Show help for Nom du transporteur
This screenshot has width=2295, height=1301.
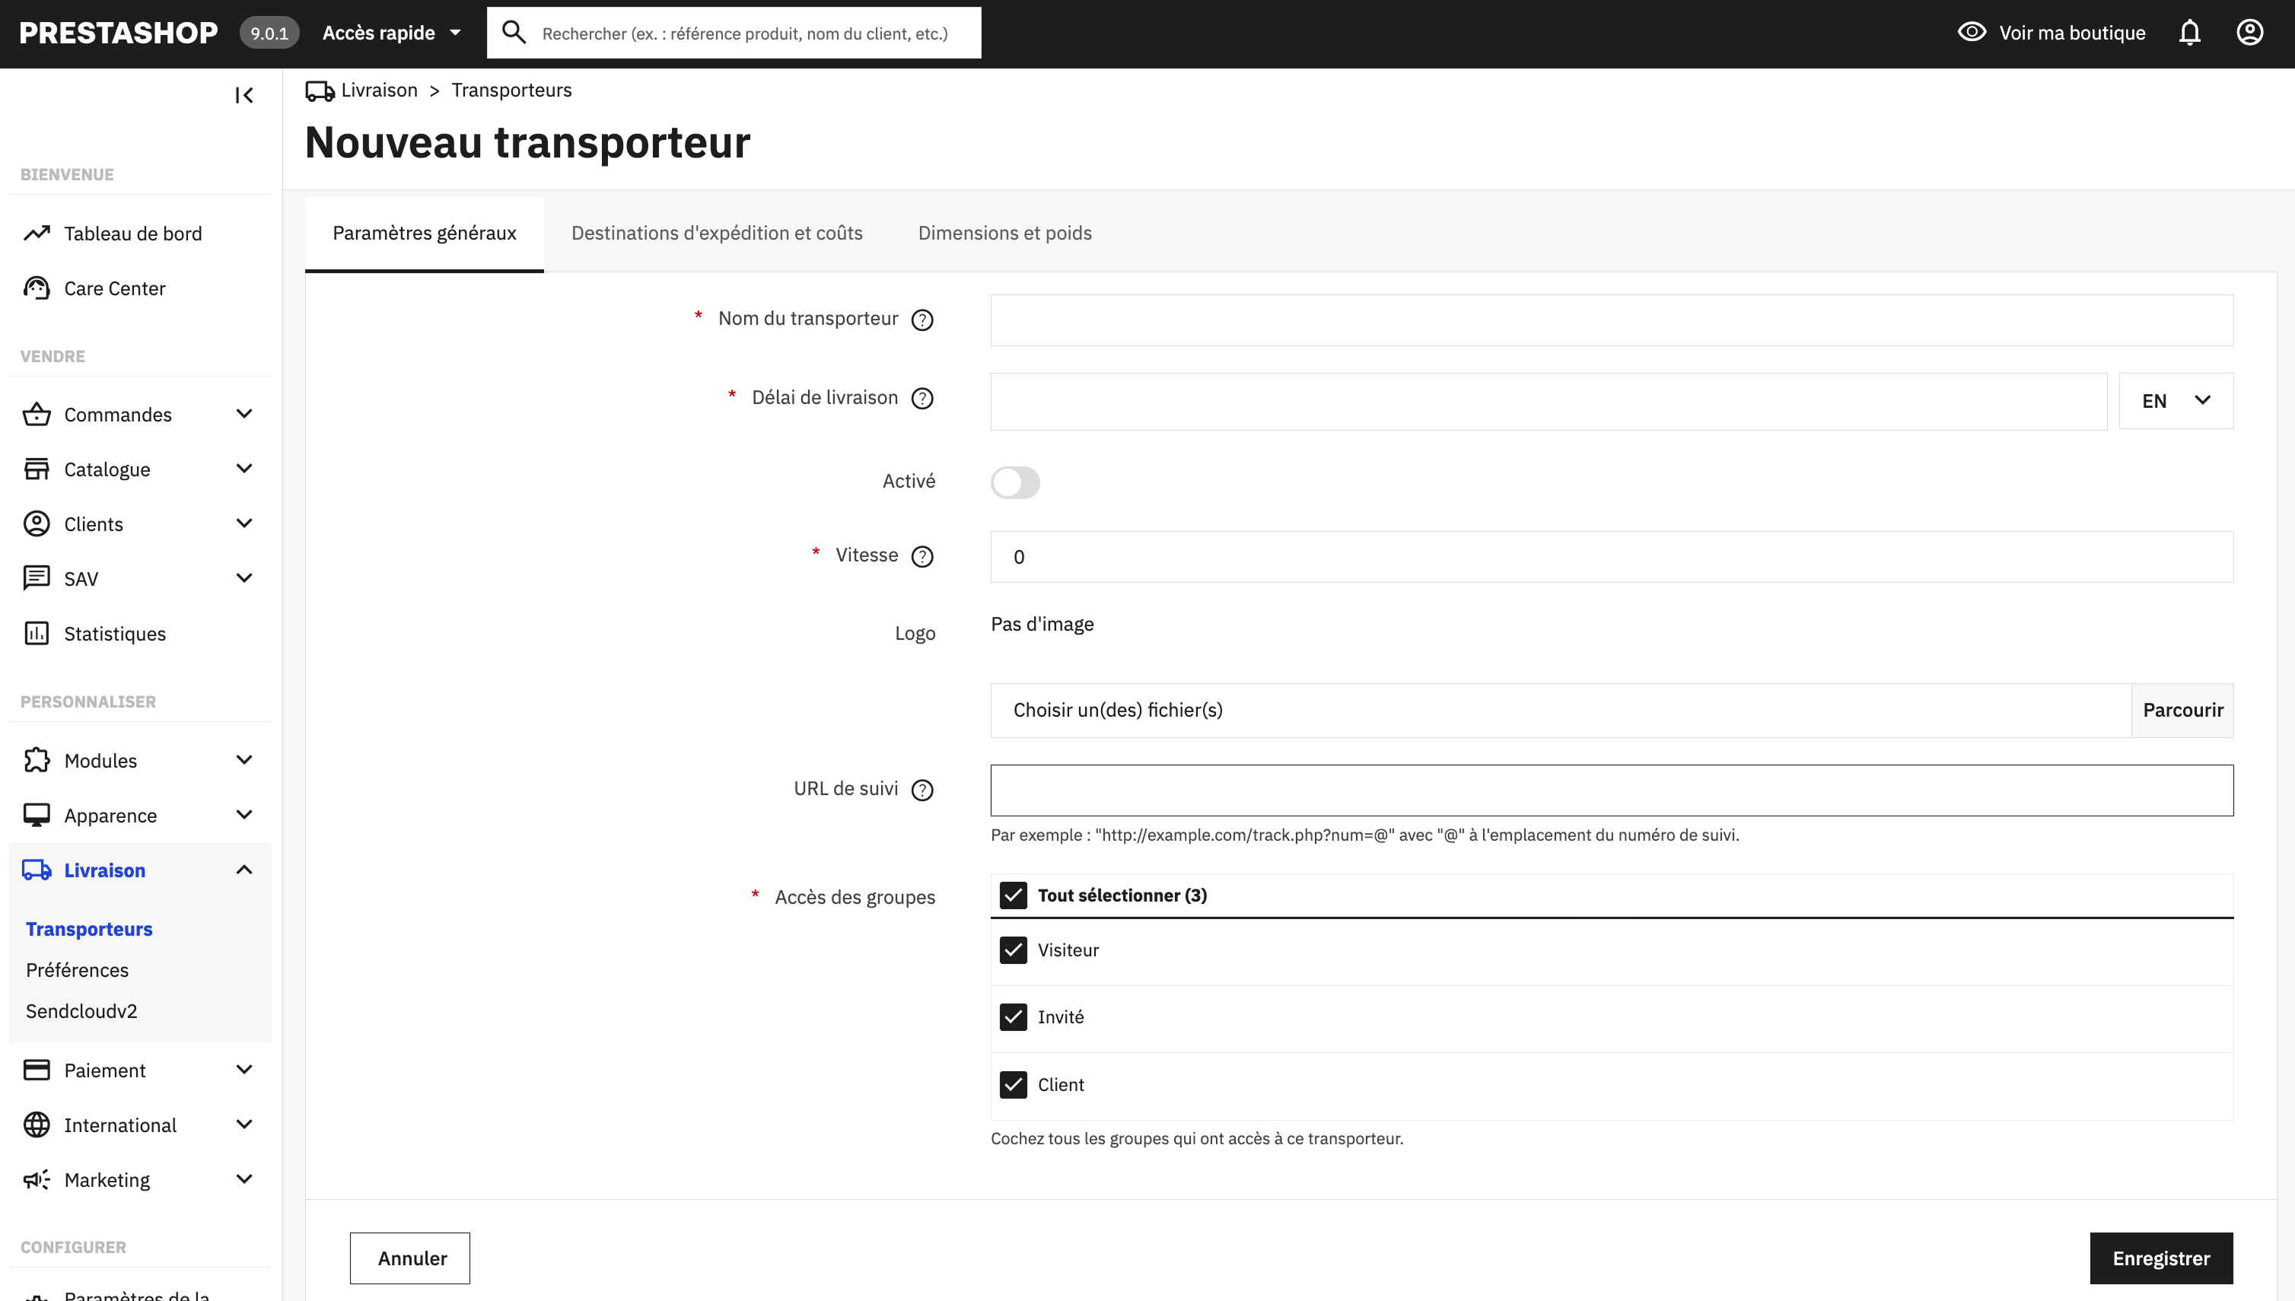pyautogui.click(x=922, y=320)
